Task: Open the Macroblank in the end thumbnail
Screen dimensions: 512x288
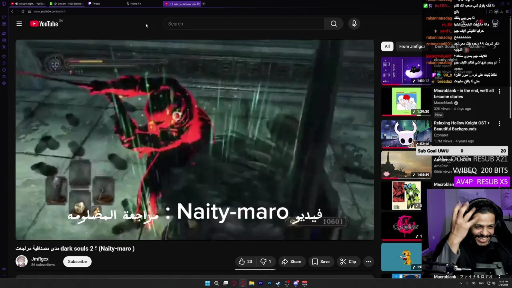Action: (x=406, y=102)
